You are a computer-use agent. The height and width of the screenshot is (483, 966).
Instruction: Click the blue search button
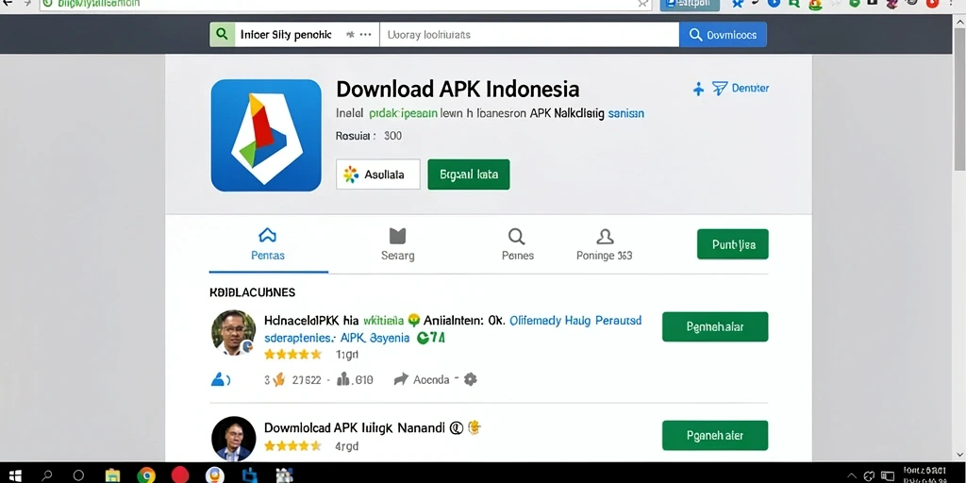pos(724,35)
